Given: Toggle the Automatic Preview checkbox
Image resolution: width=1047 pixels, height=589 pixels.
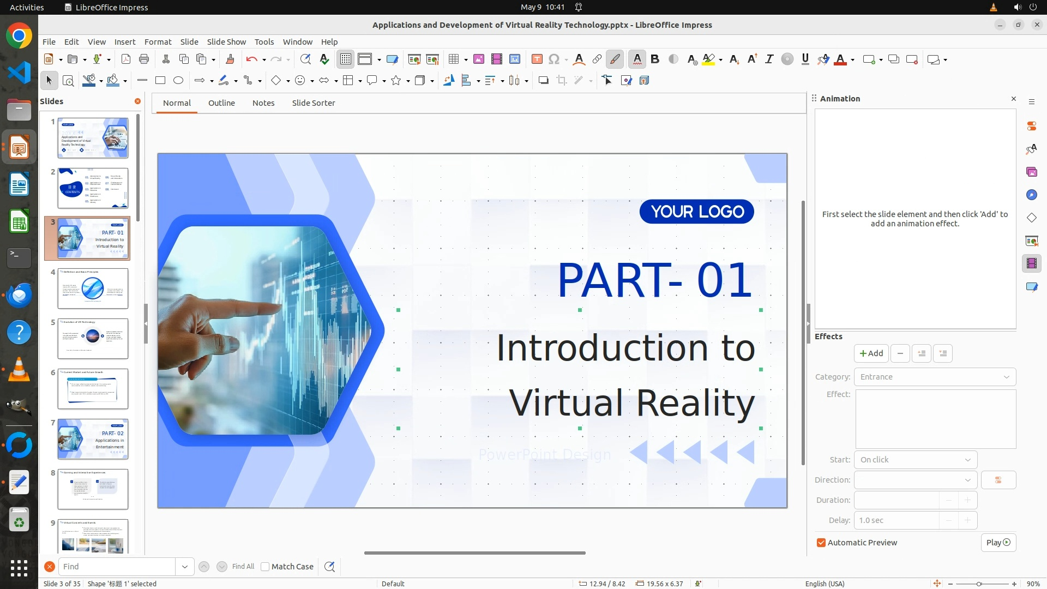Looking at the screenshot, I should pos(821,543).
